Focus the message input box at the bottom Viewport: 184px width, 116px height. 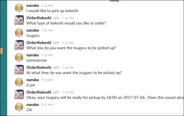coord(103,115)
